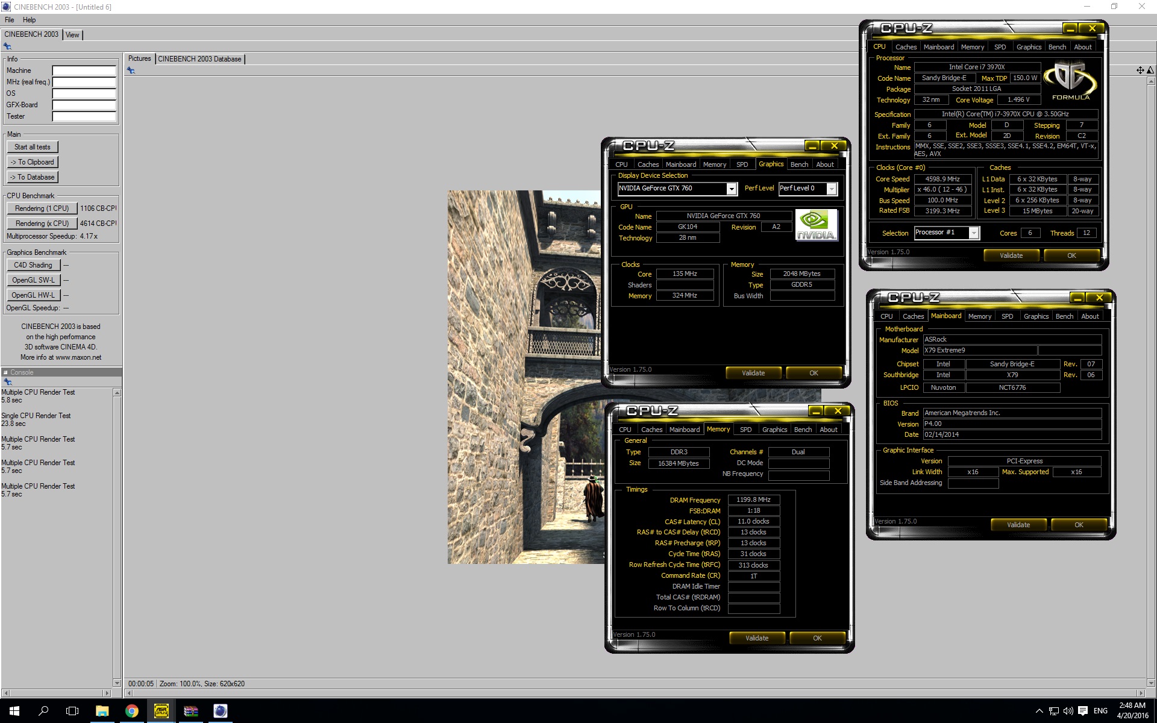Click the Tester input field
The image size is (1157, 723).
tap(84, 116)
